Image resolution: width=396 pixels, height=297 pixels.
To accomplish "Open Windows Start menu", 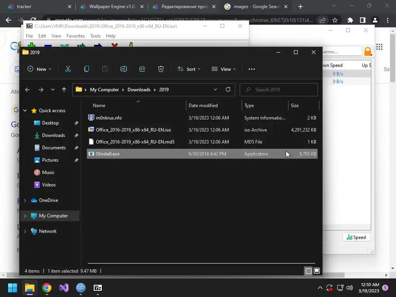I will 12,288.
